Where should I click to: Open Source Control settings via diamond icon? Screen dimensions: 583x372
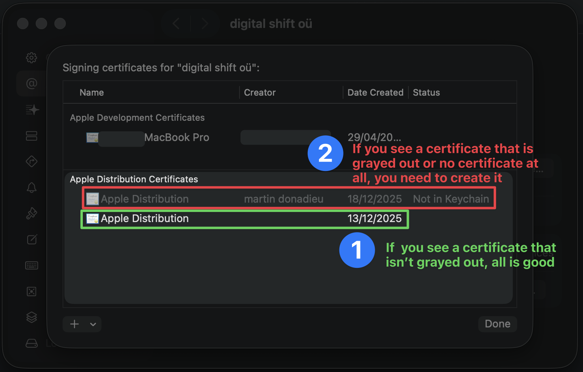click(31, 162)
